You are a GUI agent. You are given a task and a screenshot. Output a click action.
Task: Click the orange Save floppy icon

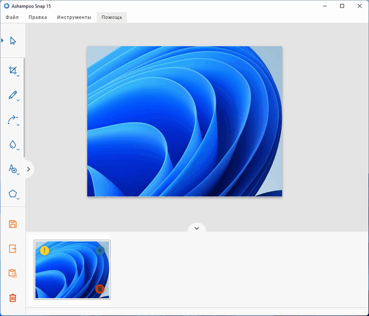(x=13, y=224)
